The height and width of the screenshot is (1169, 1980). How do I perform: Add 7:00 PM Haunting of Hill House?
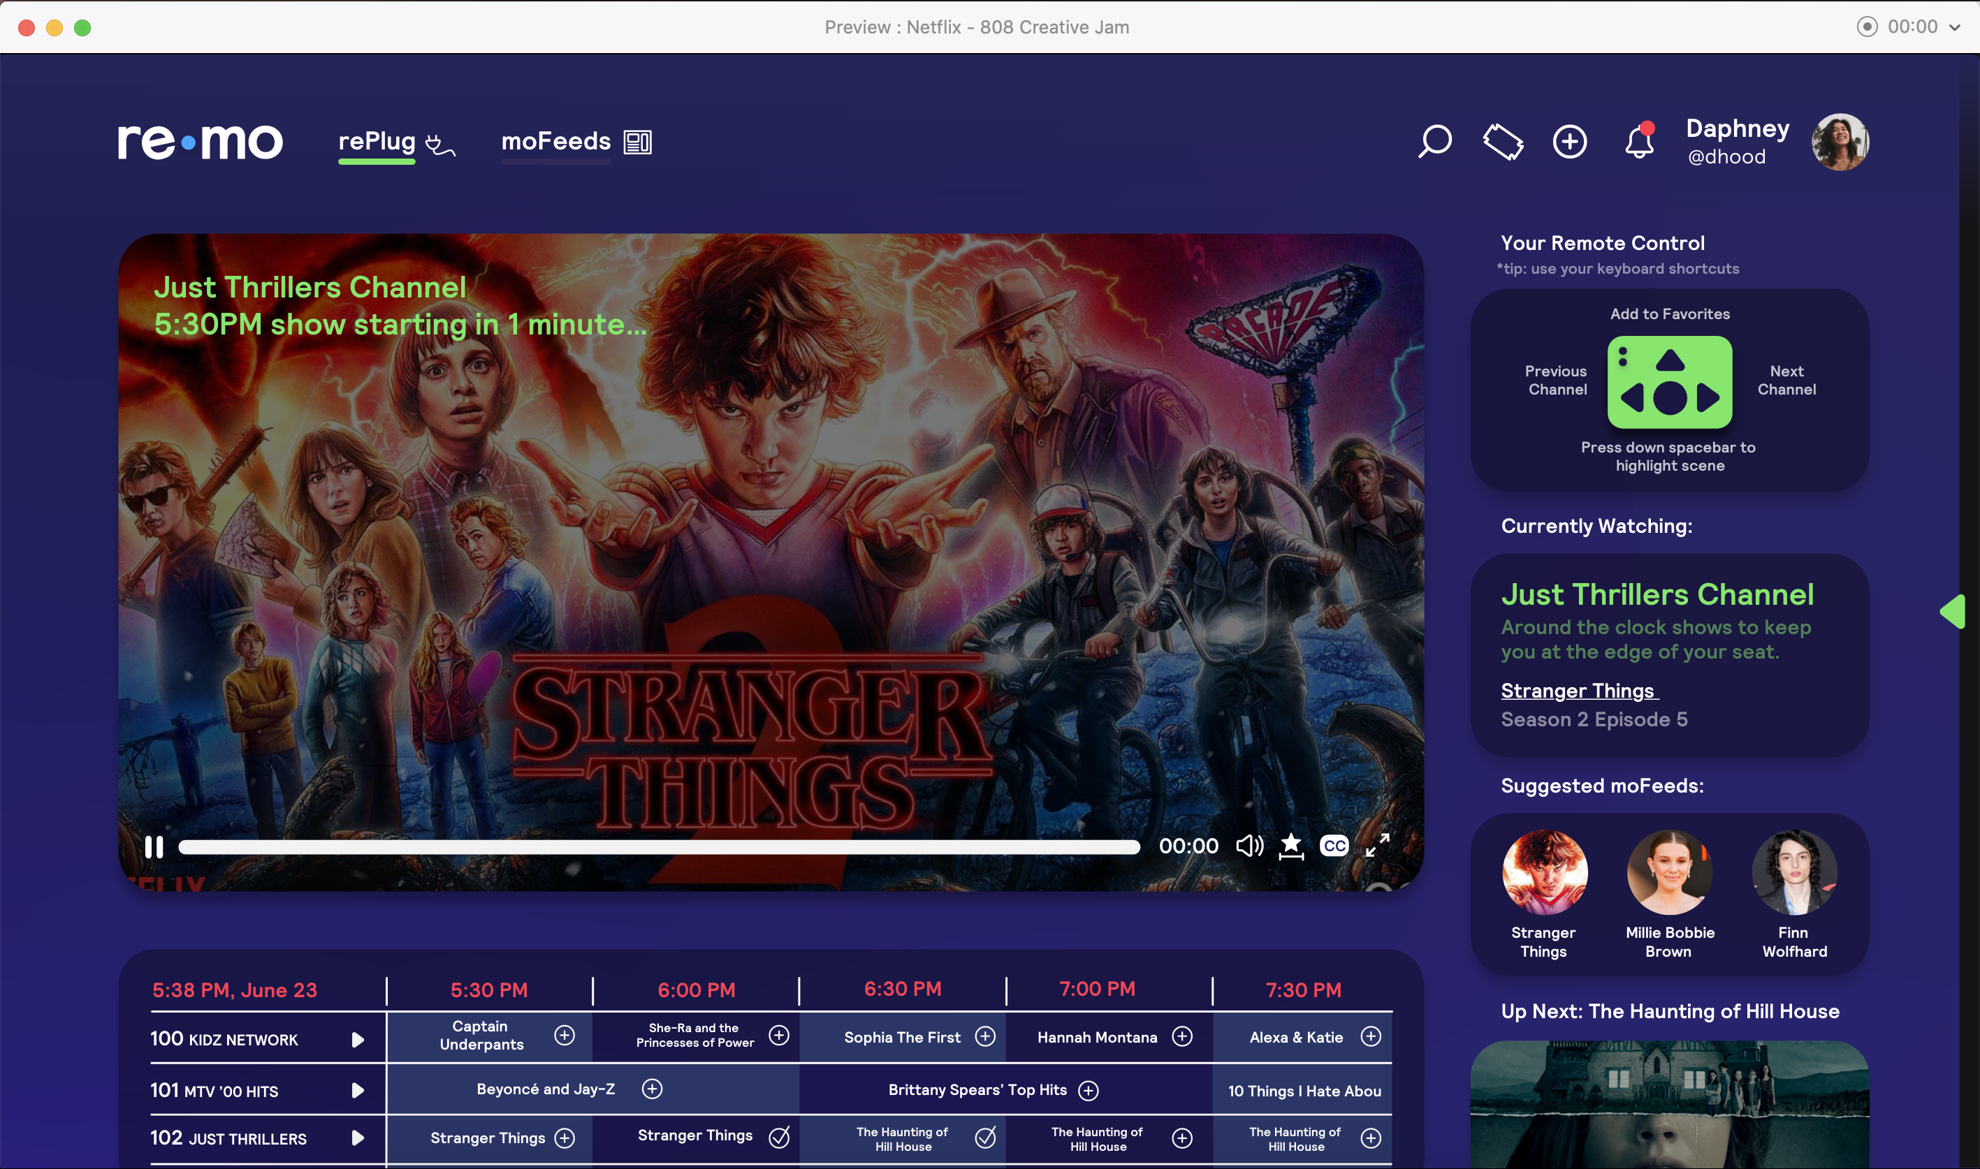1182,1138
